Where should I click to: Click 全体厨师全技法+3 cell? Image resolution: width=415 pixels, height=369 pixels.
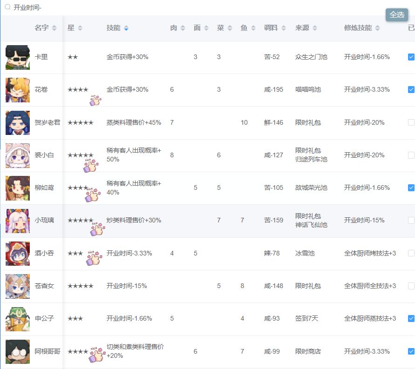coord(370,286)
